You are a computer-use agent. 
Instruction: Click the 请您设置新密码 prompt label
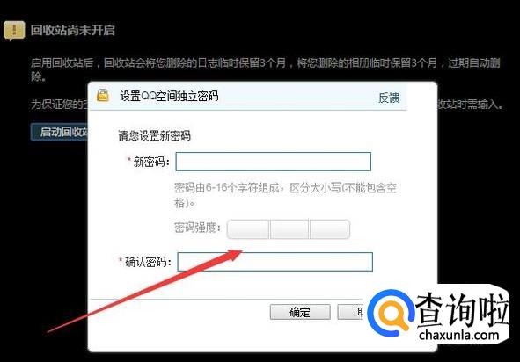(154, 136)
